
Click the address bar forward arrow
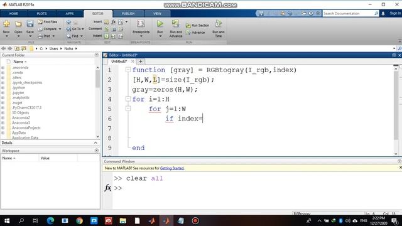click(10, 48)
